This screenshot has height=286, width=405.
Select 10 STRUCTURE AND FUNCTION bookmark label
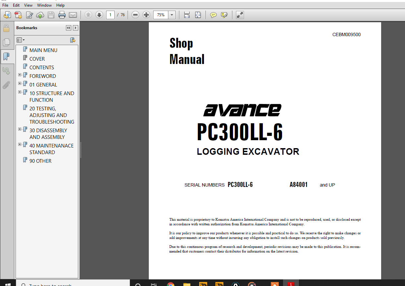click(52, 96)
